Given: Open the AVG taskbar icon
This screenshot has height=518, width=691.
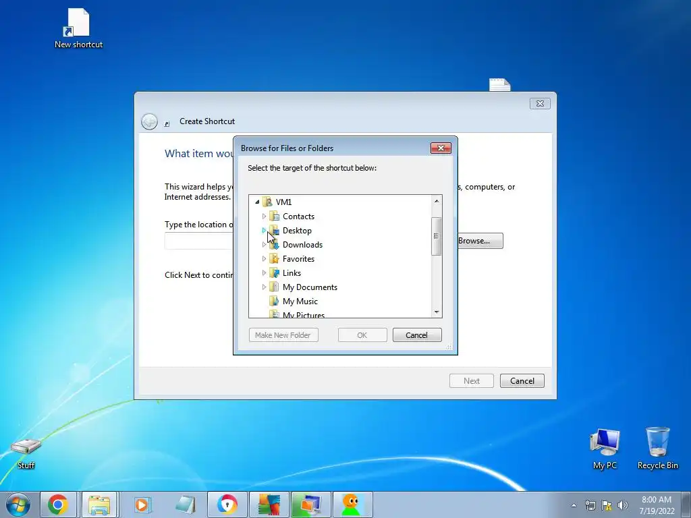Looking at the screenshot, I should coord(269,505).
